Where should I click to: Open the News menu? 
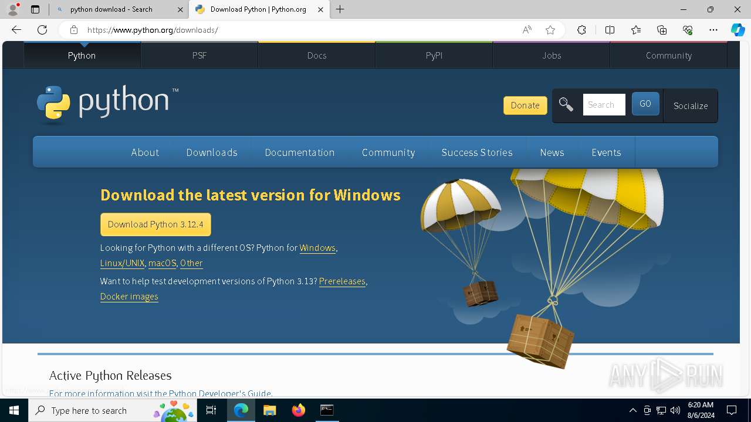552,152
